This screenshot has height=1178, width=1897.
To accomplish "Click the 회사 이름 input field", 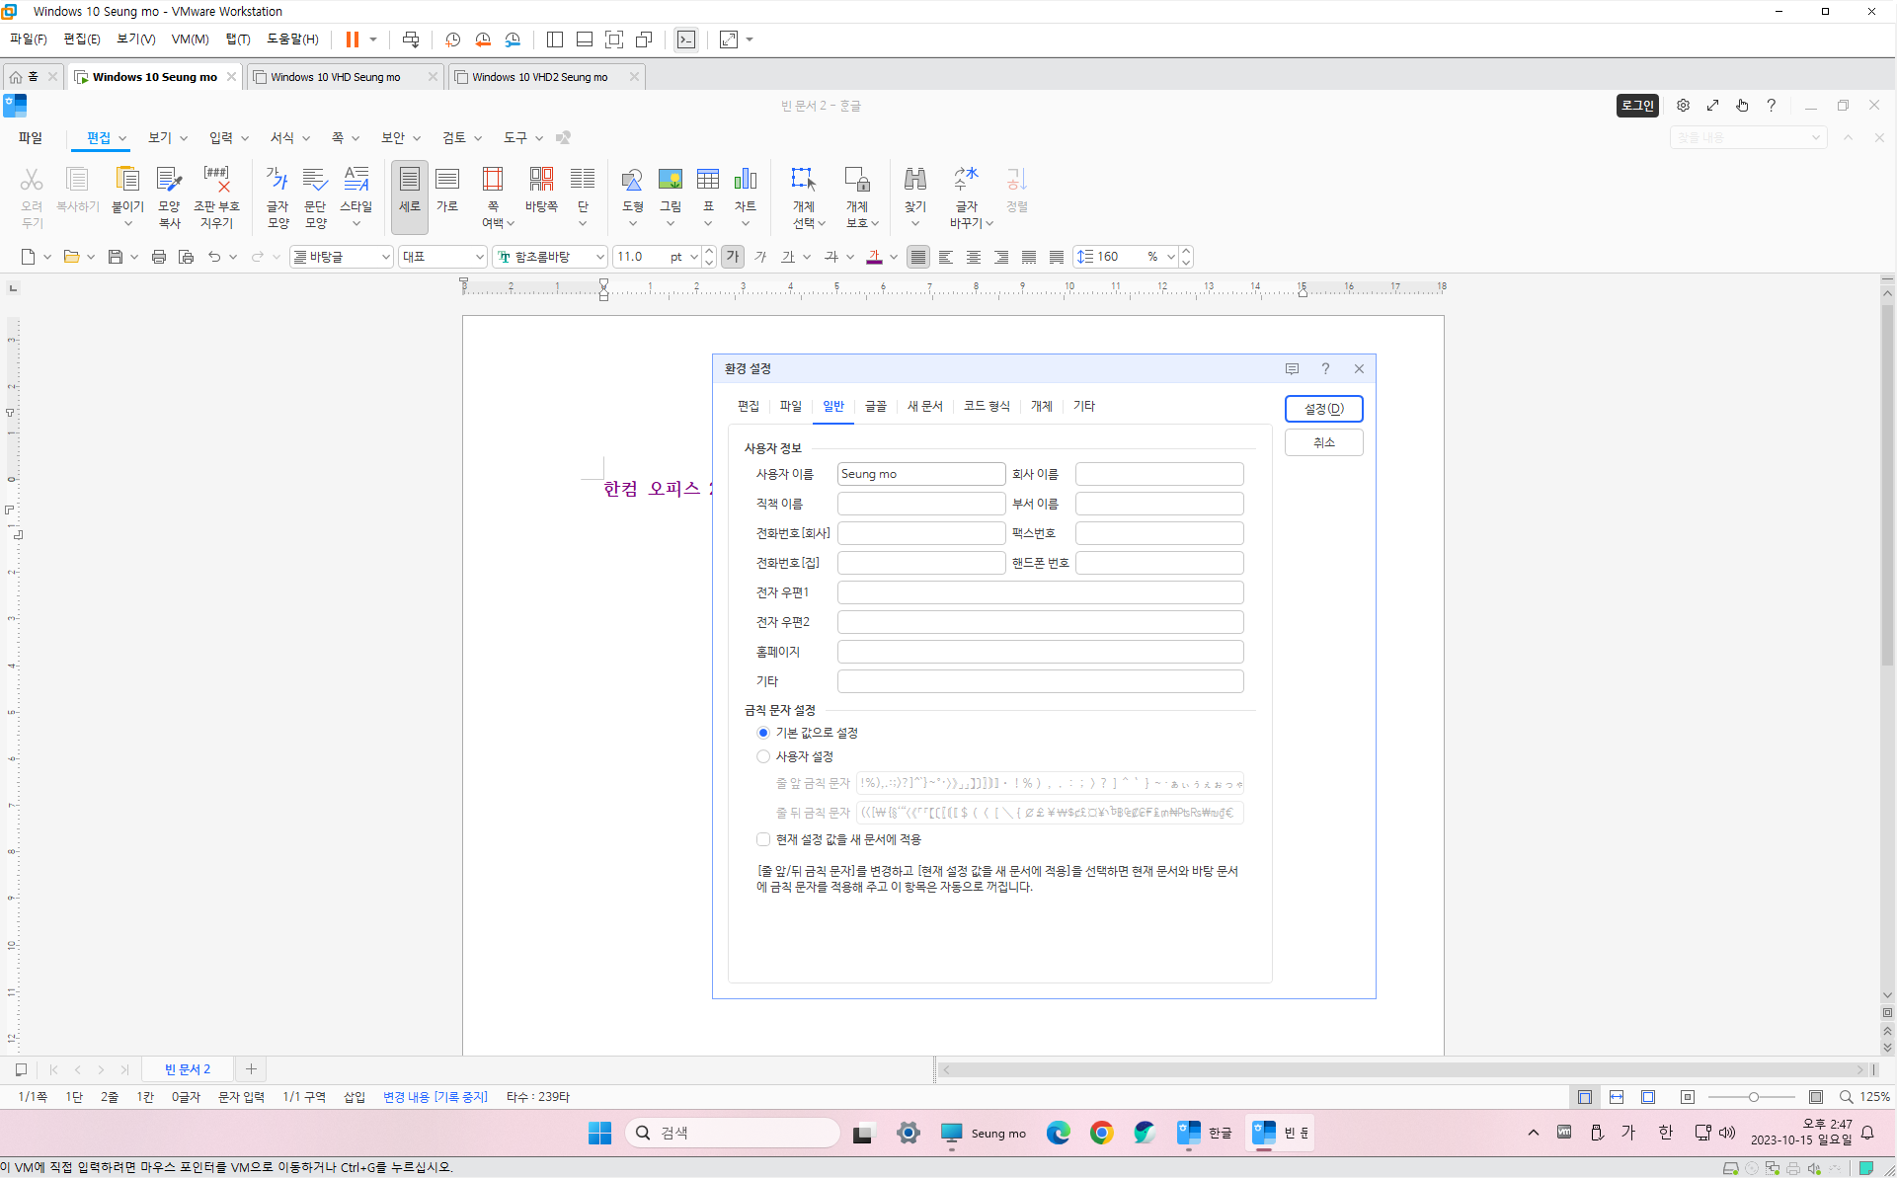I will pyautogui.click(x=1158, y=474).
